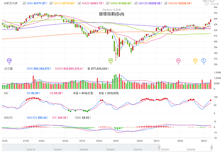The width and height of the screenshot is (221, 153).
Task: Toggle the MA5 moving average checkbox
Action: (x=24, y=3)
